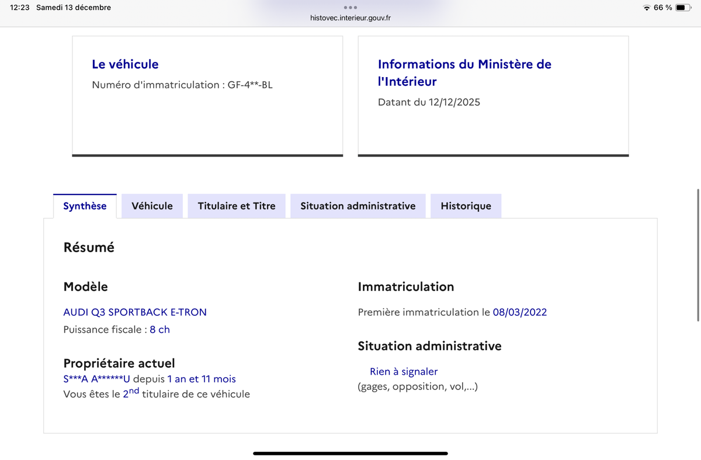Image resolution: width=701 pixels, height=460 pixels.
Task: Tap the Wi-Fi status icon
Action: pyautogui.click(x=646, y=8)
